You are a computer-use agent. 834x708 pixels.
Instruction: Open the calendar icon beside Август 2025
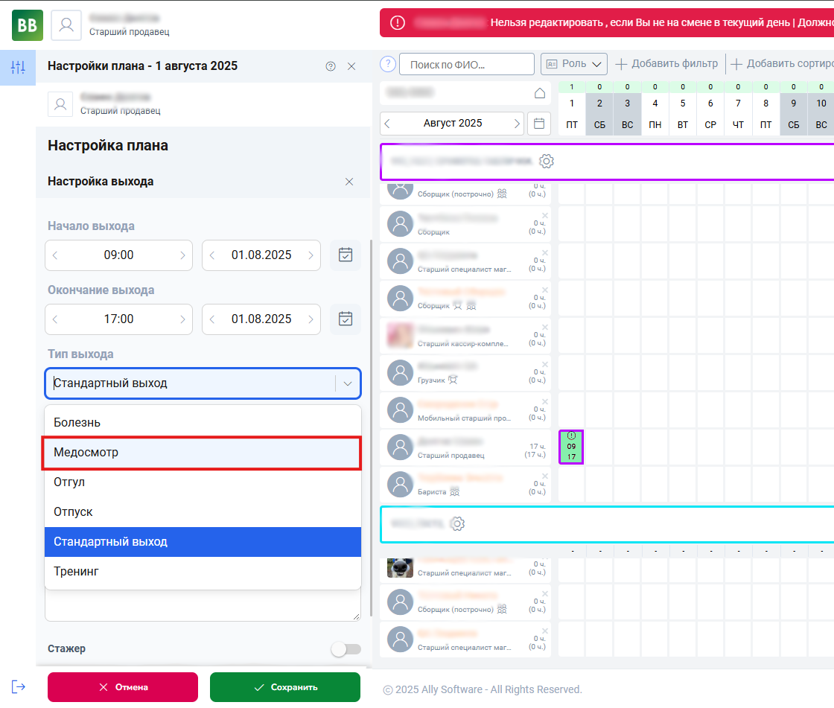539,124
